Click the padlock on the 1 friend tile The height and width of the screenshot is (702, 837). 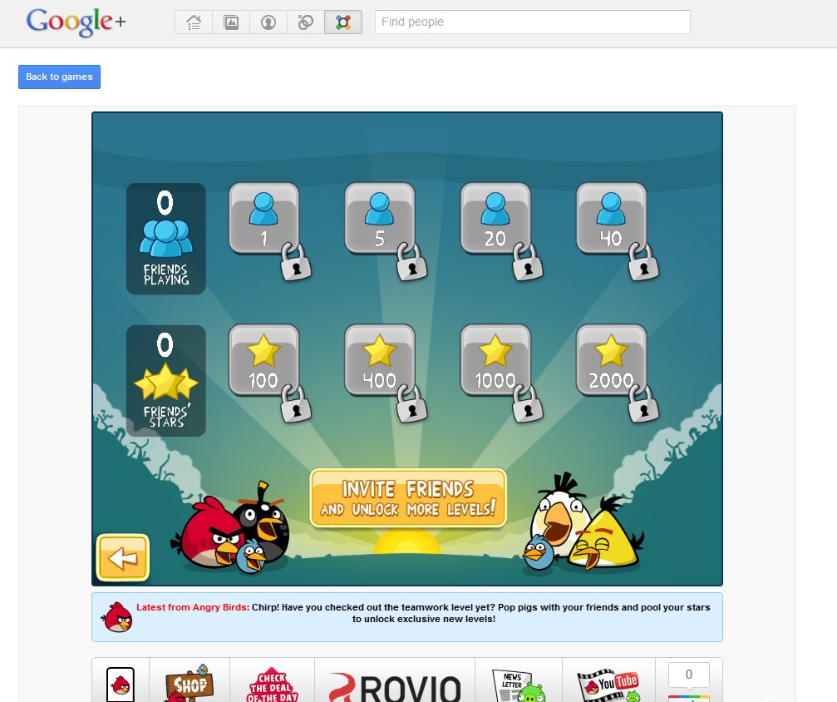coord(295,262)
